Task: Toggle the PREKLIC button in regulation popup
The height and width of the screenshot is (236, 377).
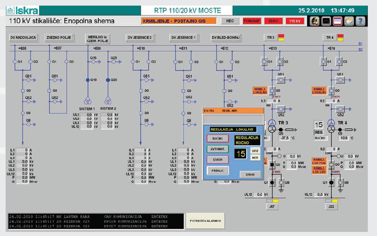Action: coord(218,170)
